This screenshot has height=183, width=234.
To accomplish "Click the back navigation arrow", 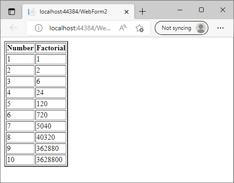I will [x=14, y=28].
